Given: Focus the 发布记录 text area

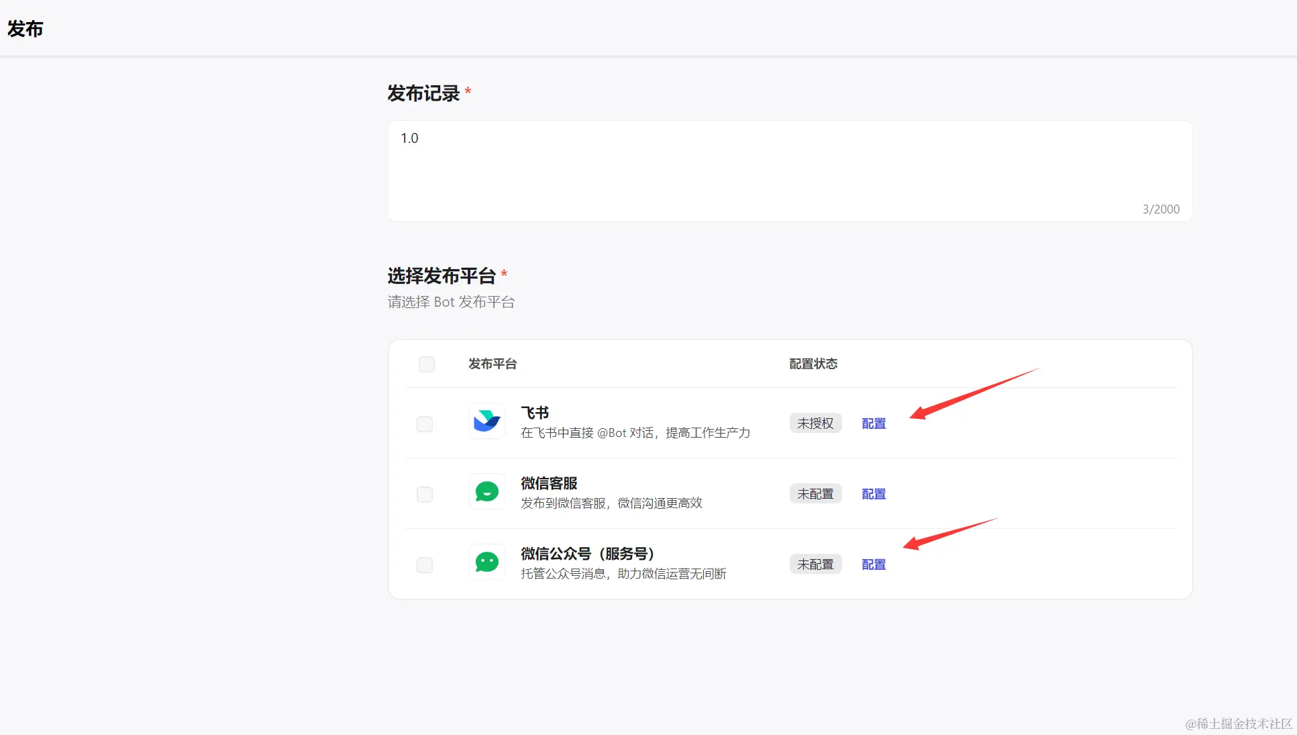Looking at the screenshot, I should click(789, 171).
